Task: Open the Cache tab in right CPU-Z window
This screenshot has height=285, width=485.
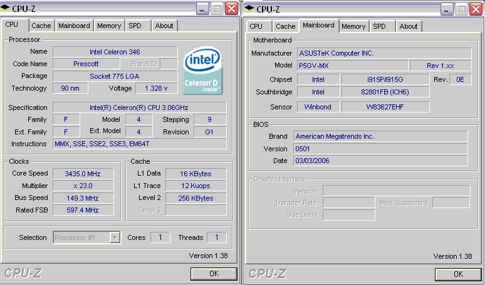Action: (285, 26)
